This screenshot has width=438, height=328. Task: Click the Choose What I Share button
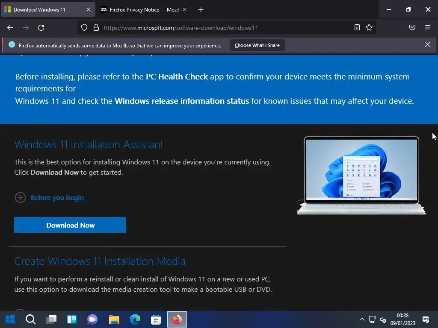(257, 45)
